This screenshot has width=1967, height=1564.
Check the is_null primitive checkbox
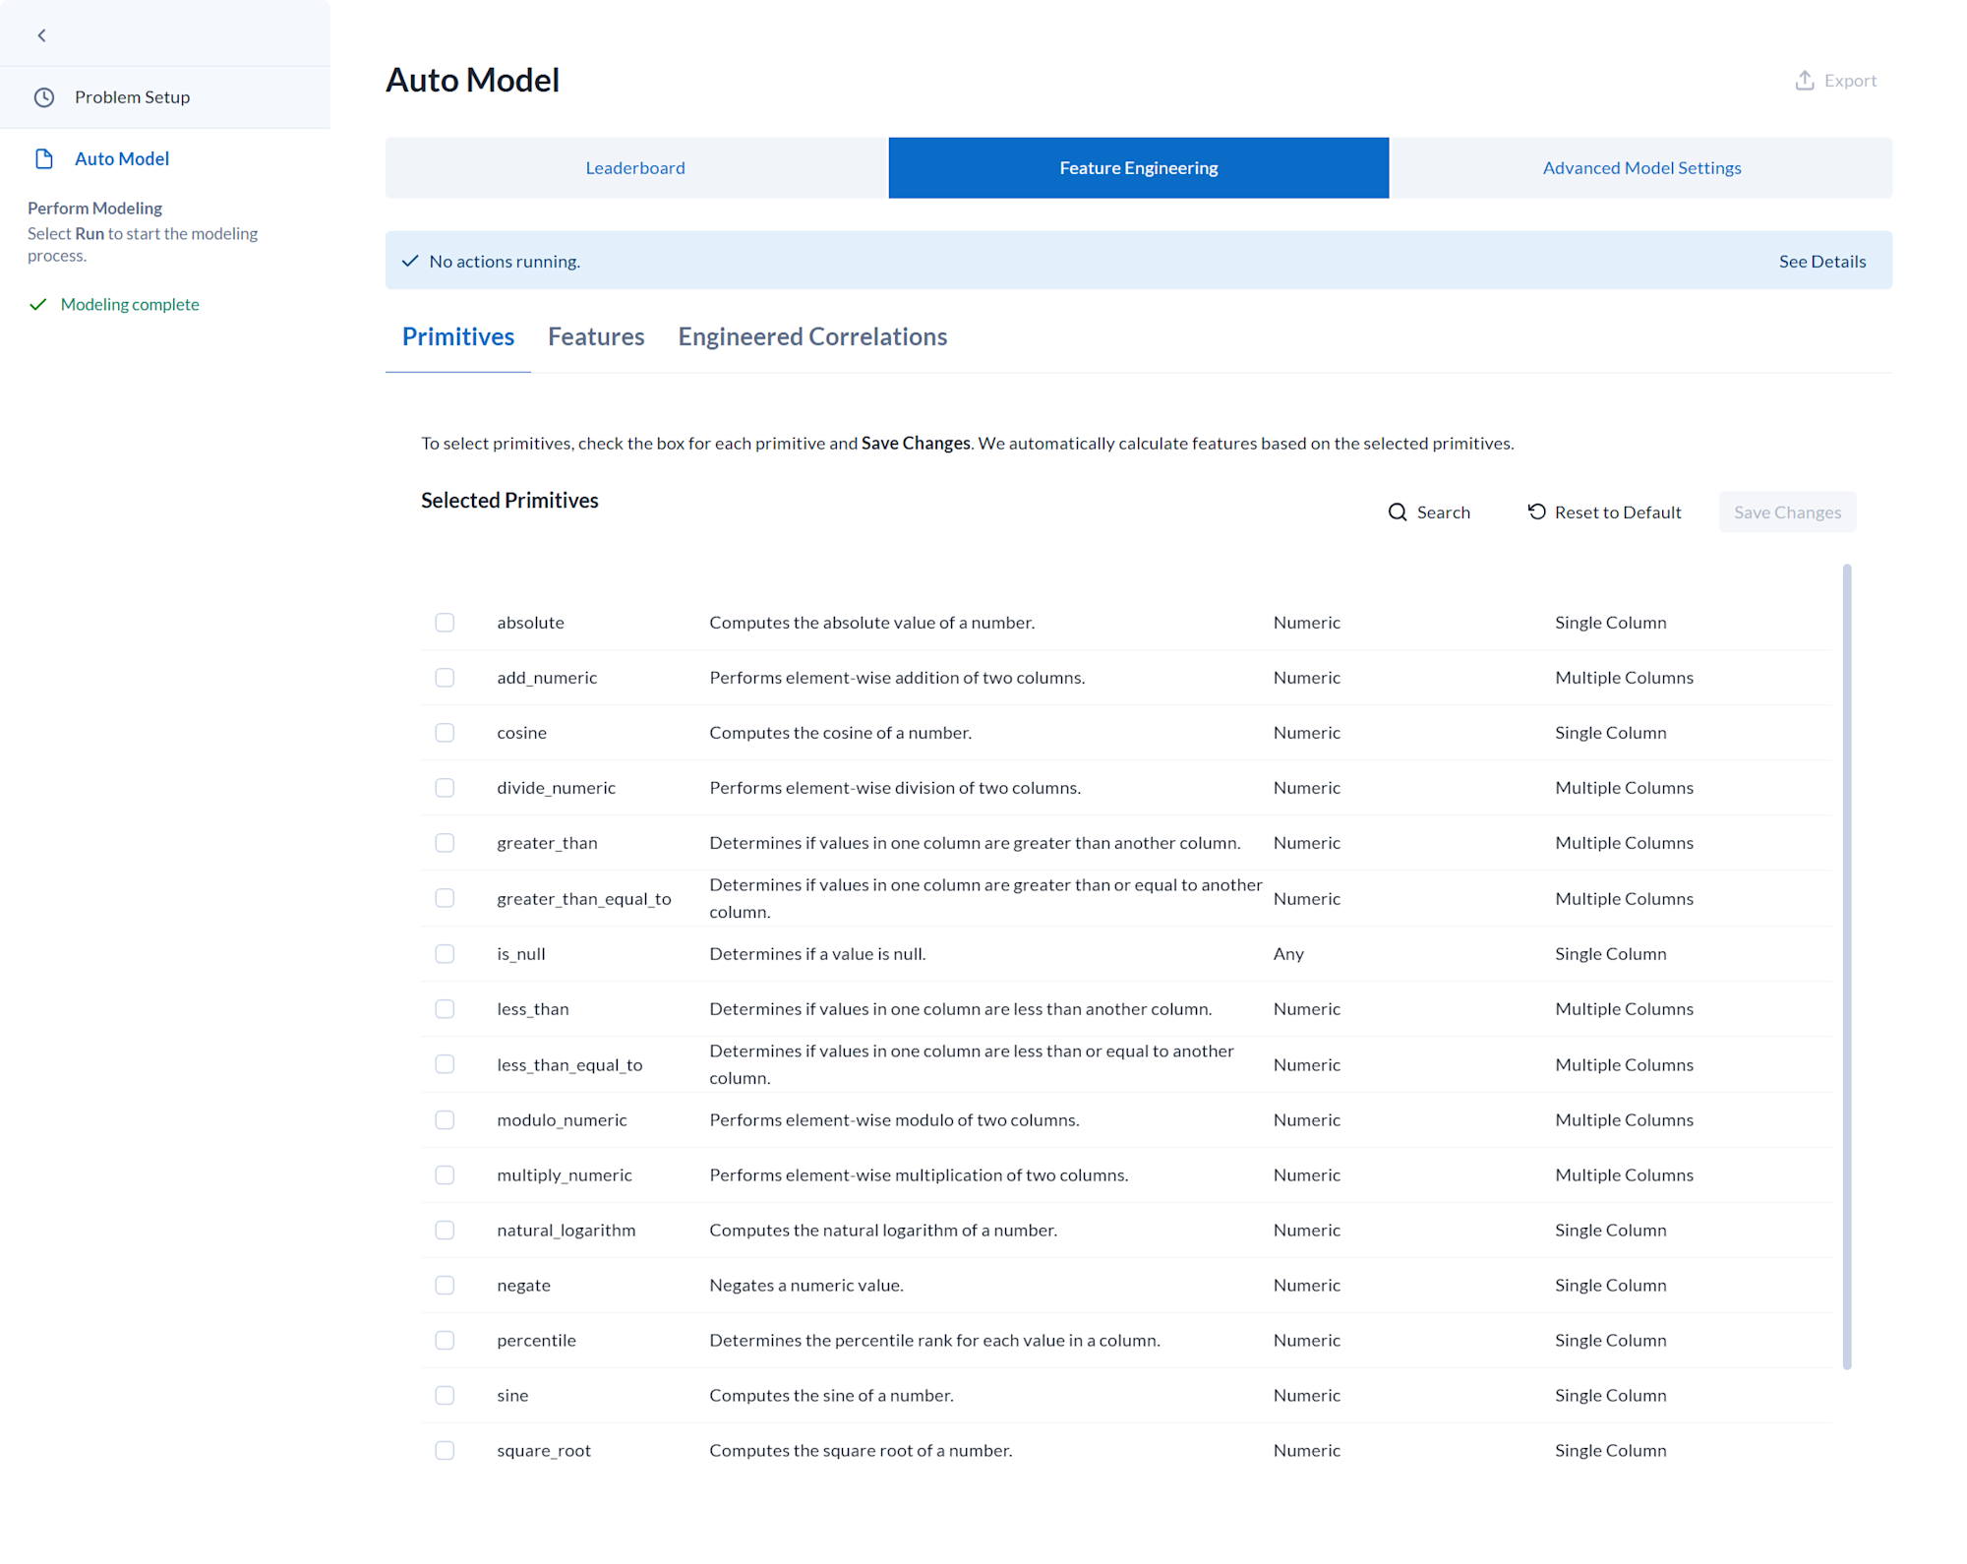click(x=445, y=954)
